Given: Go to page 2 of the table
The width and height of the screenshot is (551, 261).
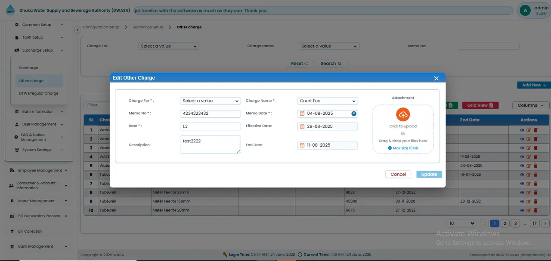Looking at the screenshot, I should pyautogui.click(x=505, y=224).
